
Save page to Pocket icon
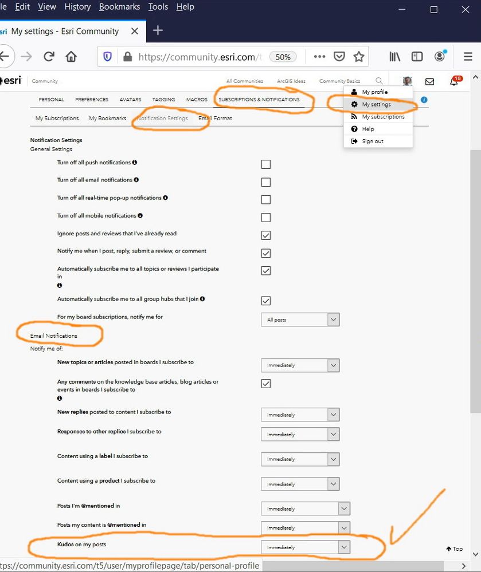tap(339, 57)
